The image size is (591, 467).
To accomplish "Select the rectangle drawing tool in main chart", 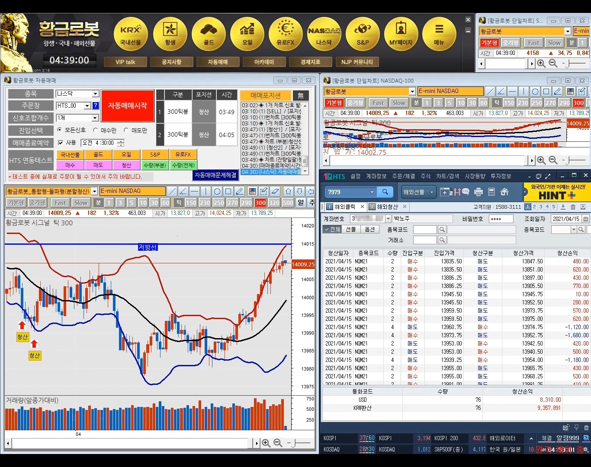I will [x=228, y=191].
